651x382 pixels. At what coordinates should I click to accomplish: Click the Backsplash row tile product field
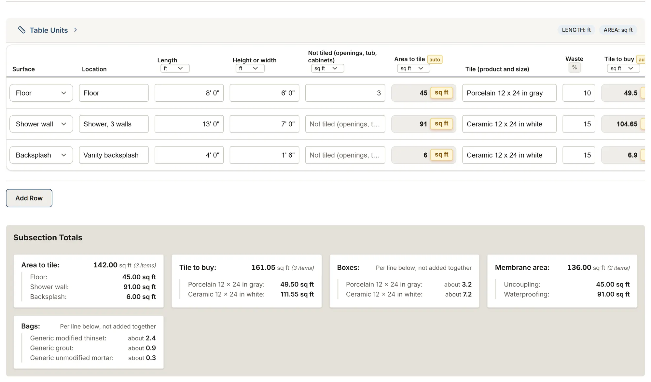coord(509,155)
